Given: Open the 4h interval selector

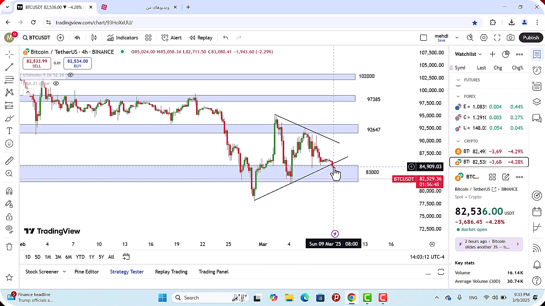Looking at the screenshot, I should pyautogui.click(x=77, y=38).
